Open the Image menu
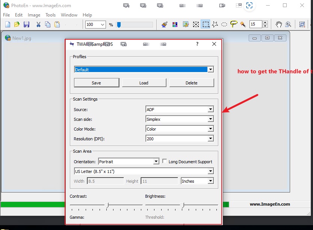This screenshot has height=230, width=313. tap(34, 15)
